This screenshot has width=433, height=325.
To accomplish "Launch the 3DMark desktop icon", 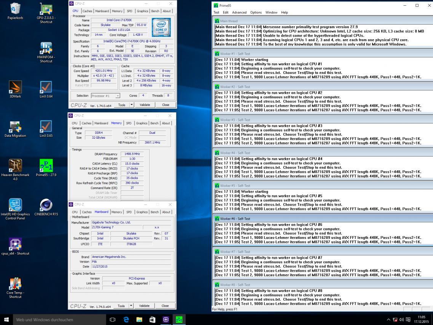I will pos(15,89).
